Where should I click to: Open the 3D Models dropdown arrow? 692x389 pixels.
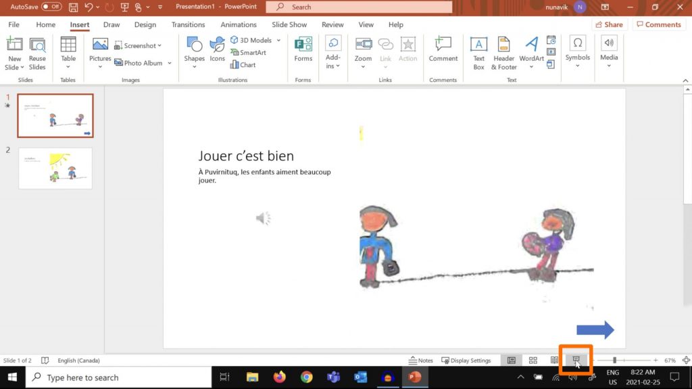(x=278, y=41)
